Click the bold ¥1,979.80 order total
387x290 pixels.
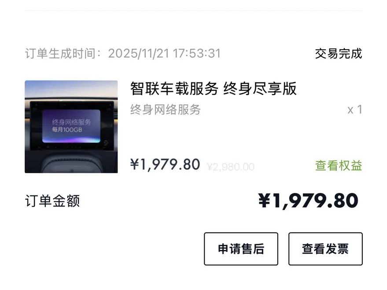click(308, 201)
